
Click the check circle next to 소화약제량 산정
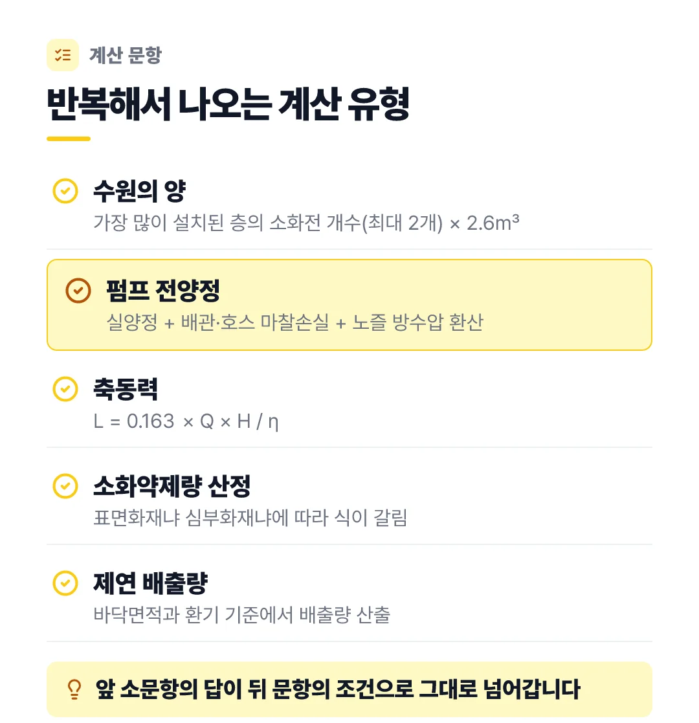[x=65, y=486]
